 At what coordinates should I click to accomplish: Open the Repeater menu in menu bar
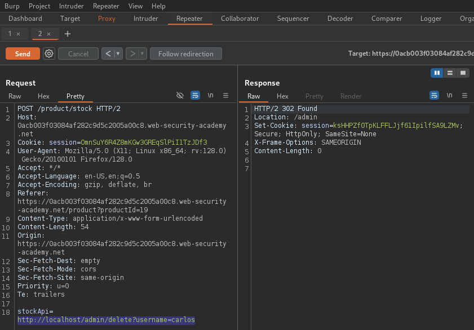[106, 6]
